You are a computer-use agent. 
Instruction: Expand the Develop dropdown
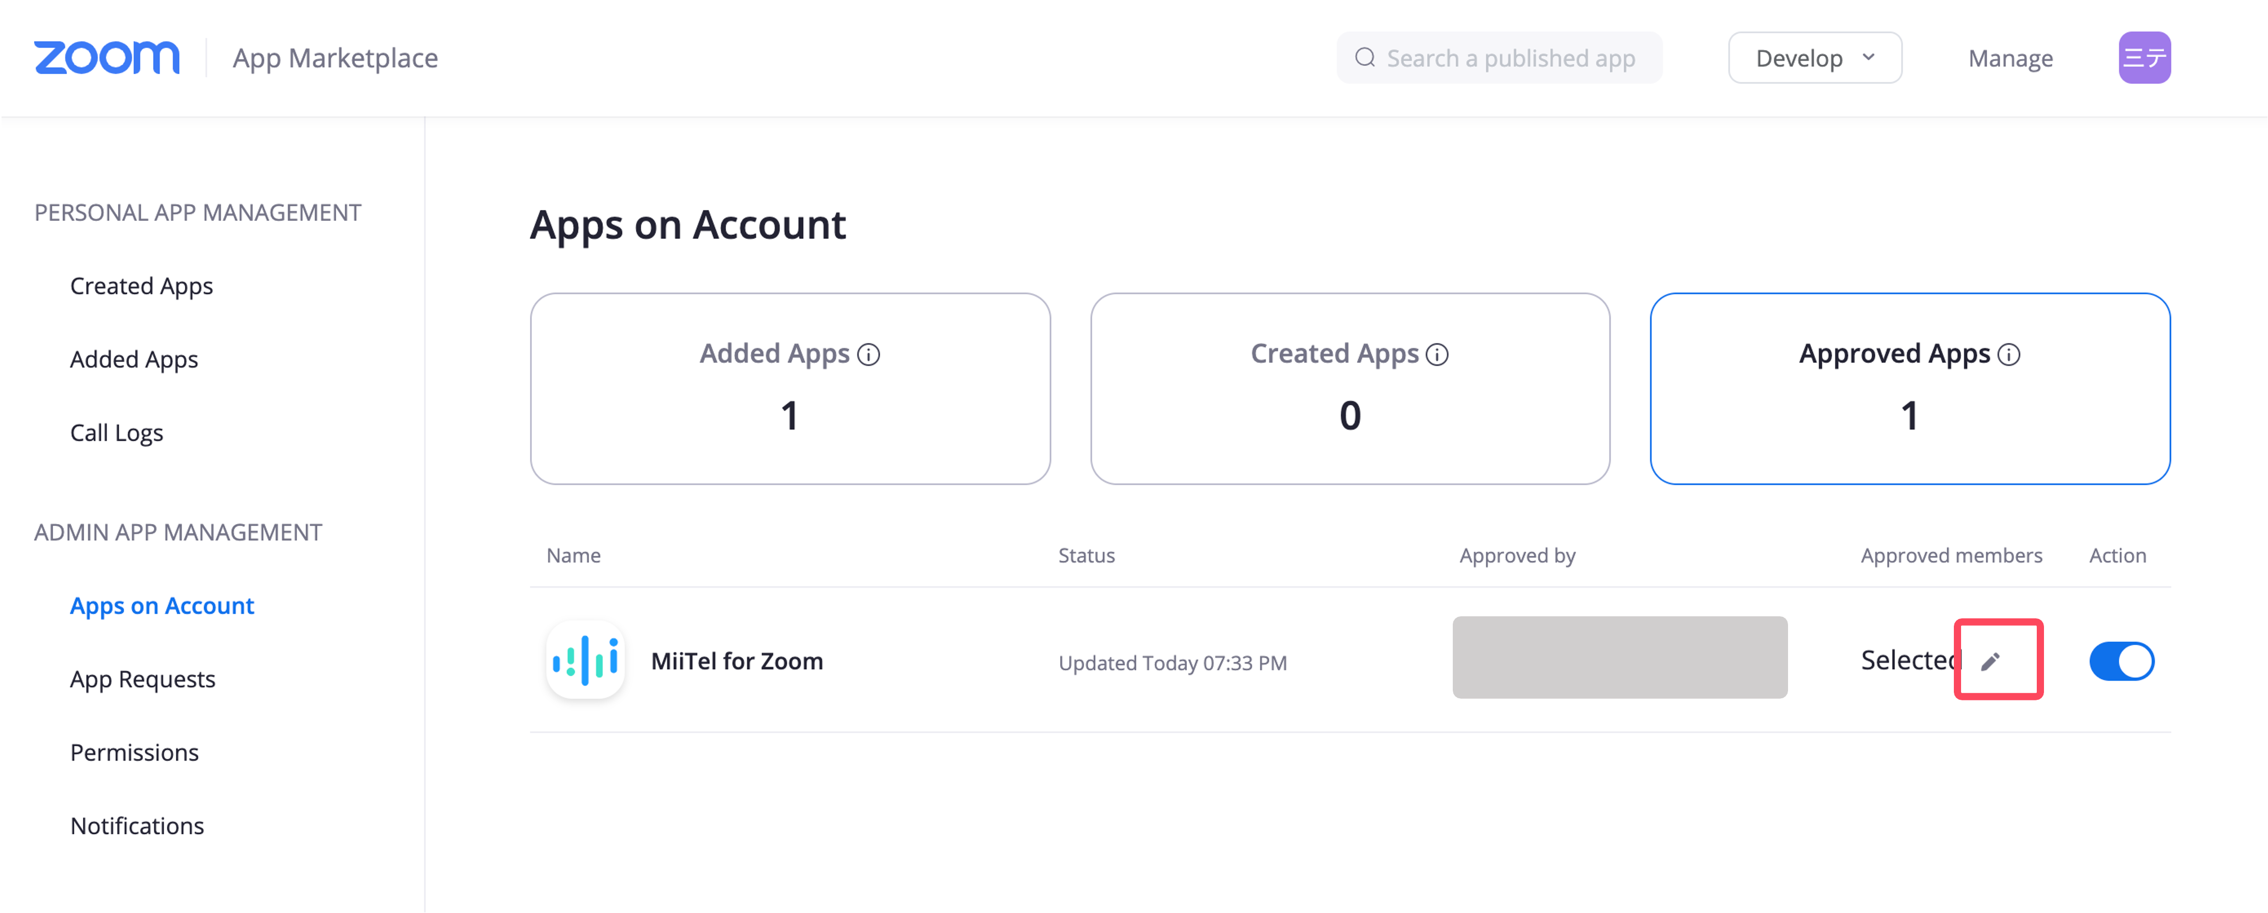coord(1815,58)
